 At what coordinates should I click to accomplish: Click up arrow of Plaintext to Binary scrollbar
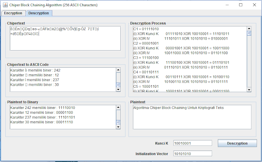pos(118,107)
